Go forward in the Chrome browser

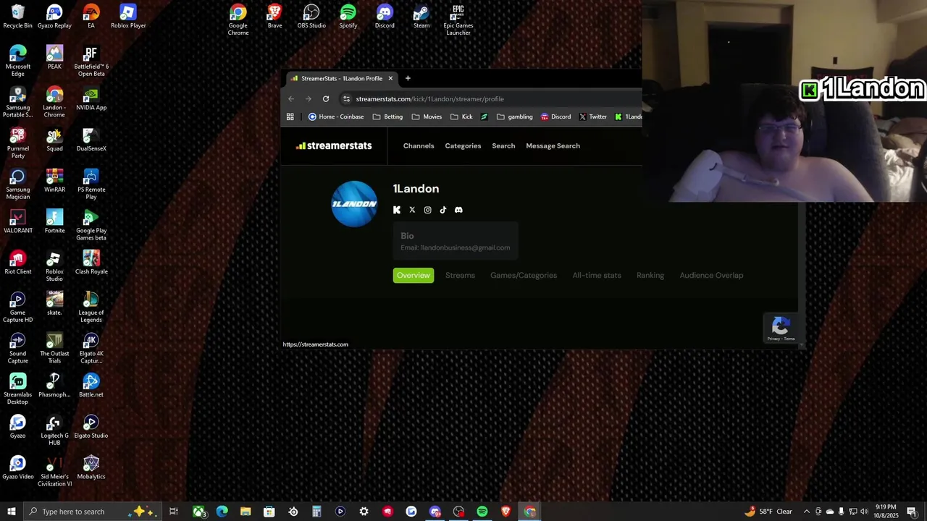309,99
